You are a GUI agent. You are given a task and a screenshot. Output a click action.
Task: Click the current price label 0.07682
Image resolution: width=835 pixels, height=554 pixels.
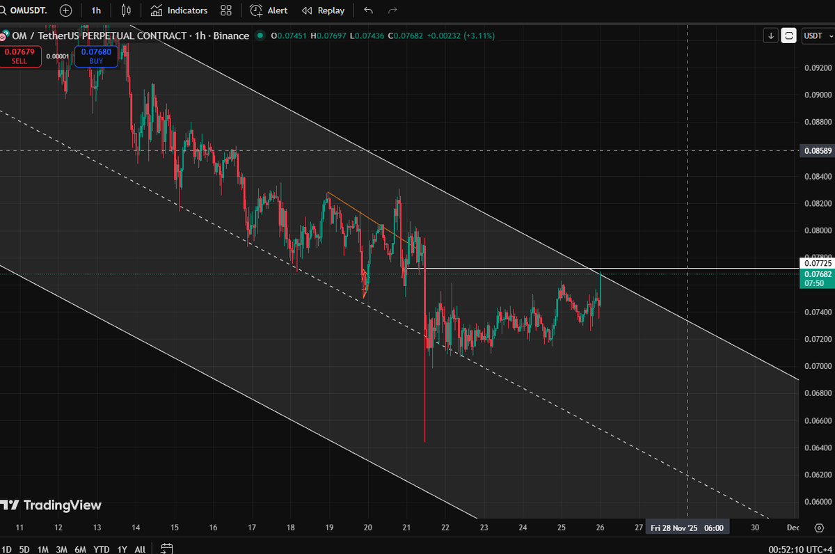817,274
